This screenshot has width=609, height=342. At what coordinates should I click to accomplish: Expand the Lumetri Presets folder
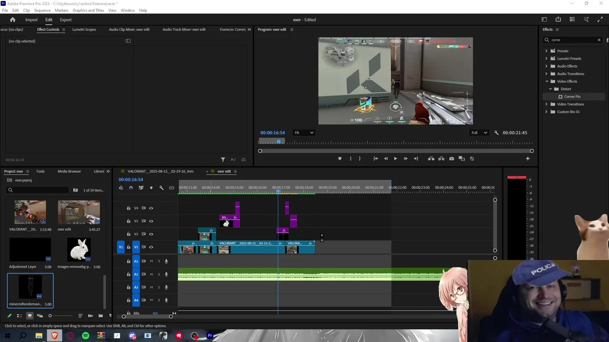tap(546, 58)
